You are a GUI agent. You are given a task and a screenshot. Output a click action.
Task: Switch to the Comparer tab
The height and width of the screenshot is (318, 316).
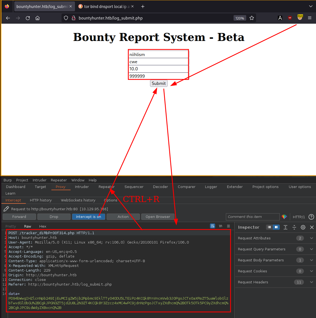pyautogui.click(x=187, y=187)
